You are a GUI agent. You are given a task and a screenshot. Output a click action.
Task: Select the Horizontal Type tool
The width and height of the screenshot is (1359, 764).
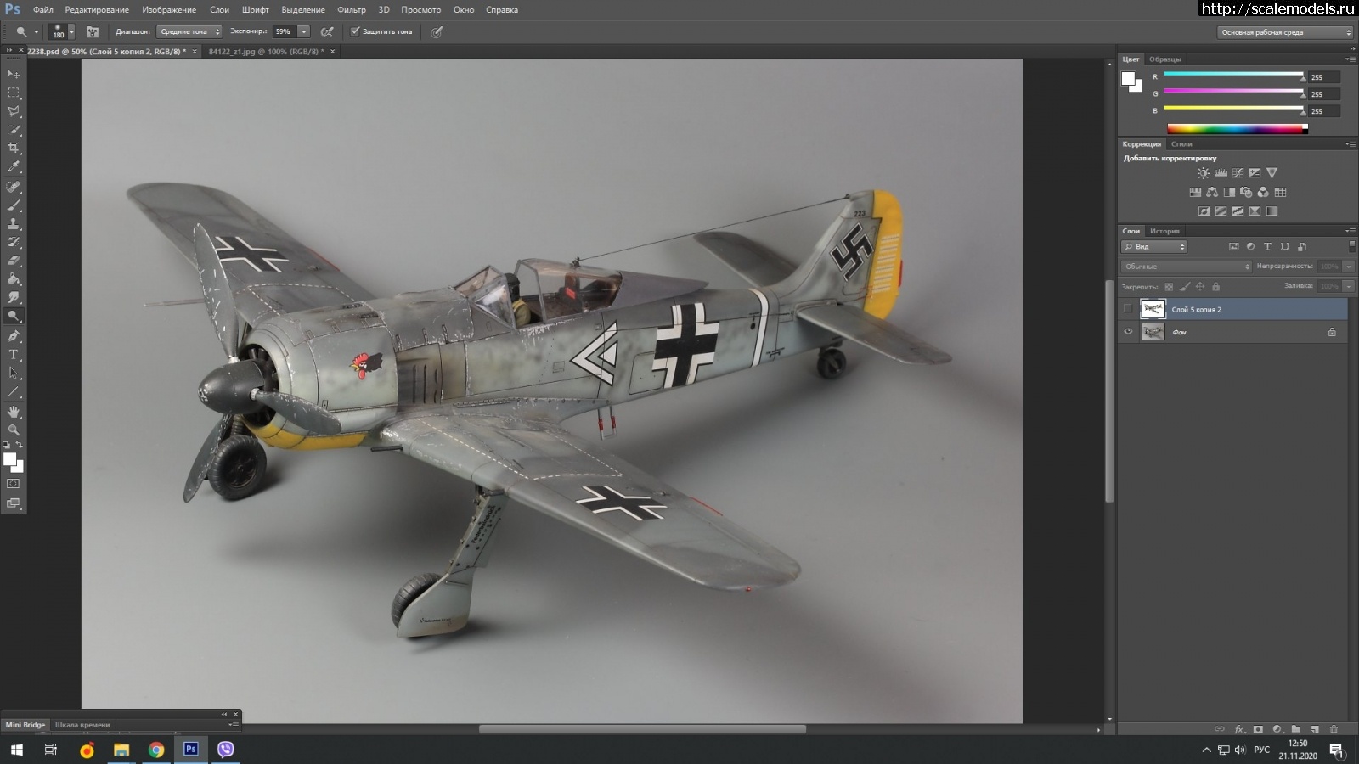(14, 354)
